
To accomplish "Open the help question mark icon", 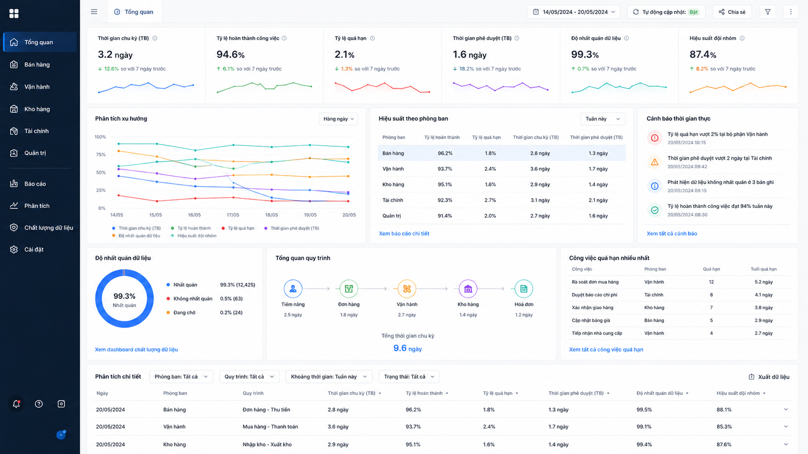I will point(39,404).
